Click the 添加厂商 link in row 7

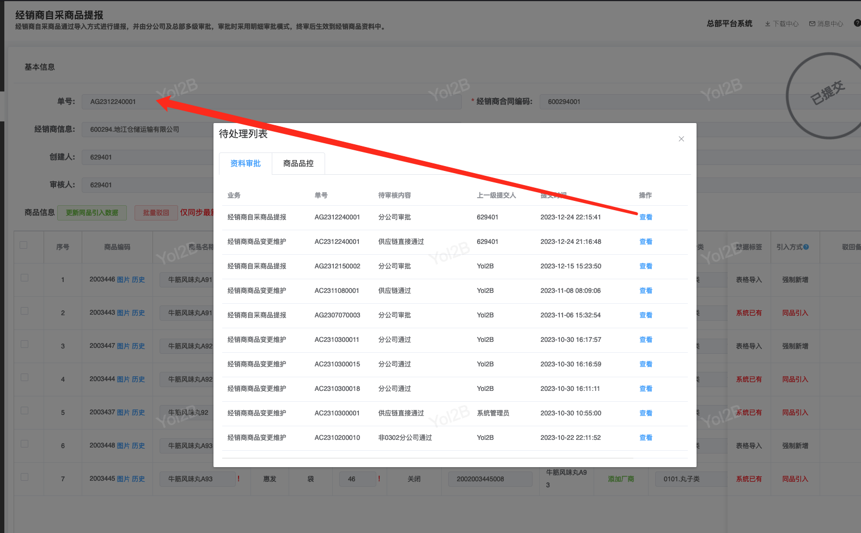point(621,479)
